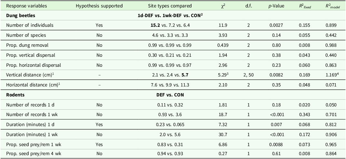The height and width of the screenshot is (159, 346).
Task: Click the '15.2 vs. 7.2 vs. 6.4' cell
Action: click(x=170, y=25)
